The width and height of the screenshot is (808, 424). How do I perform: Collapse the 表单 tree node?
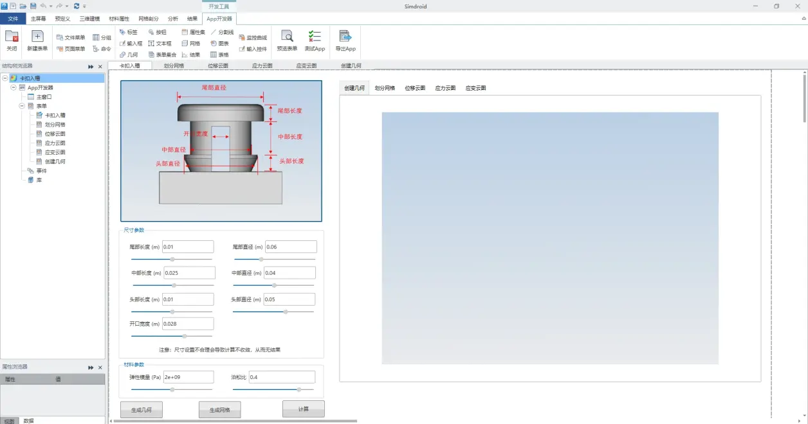coord(22,106)
